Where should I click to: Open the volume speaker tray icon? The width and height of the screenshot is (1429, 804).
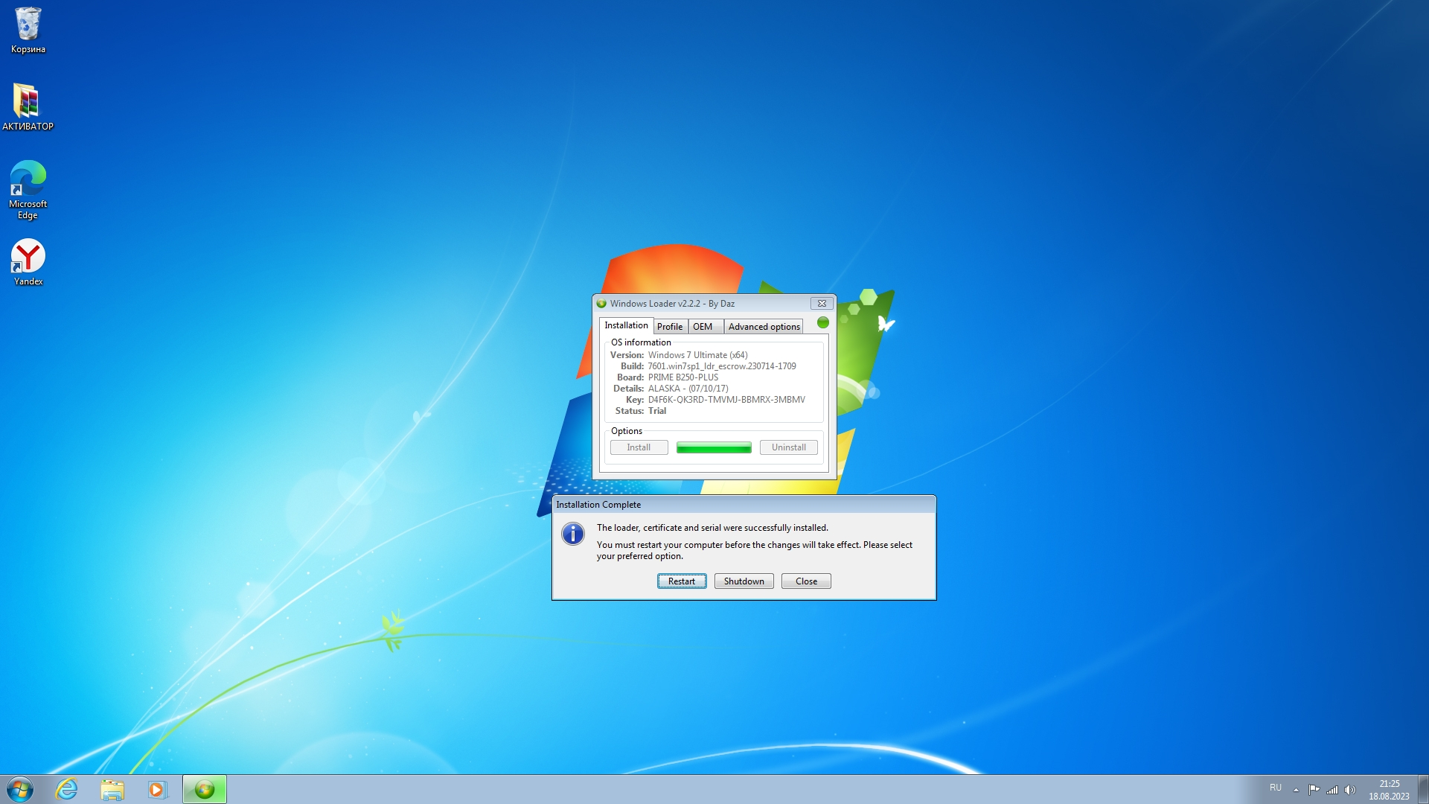(1350, 790)
